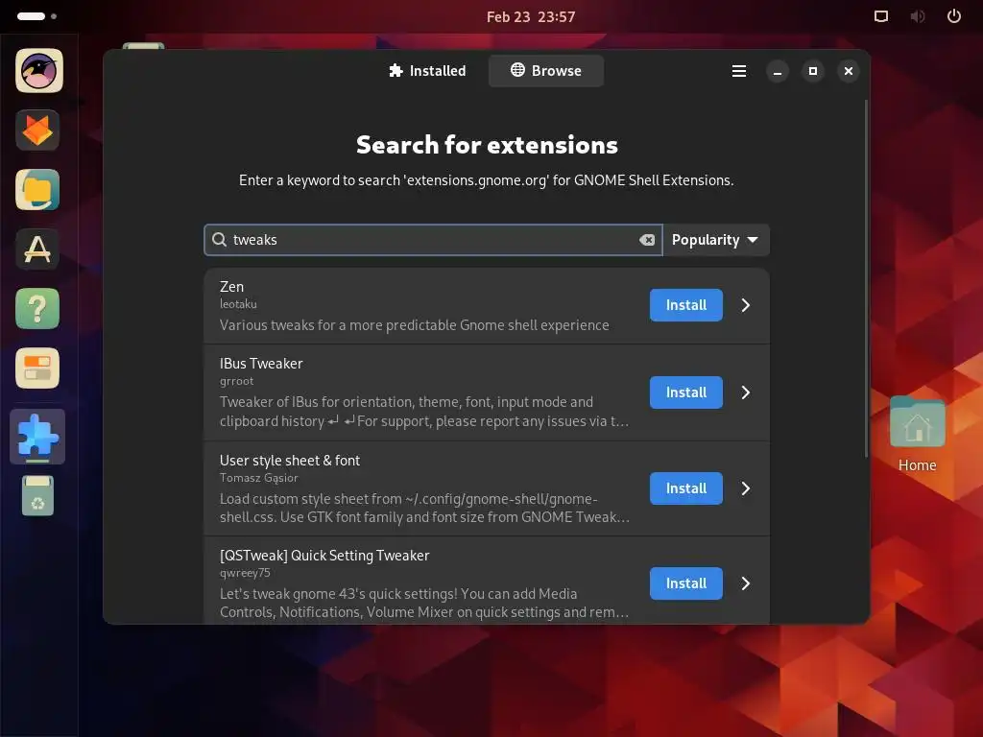Open the Home folder desktop icon

click(x=917, y=435)
